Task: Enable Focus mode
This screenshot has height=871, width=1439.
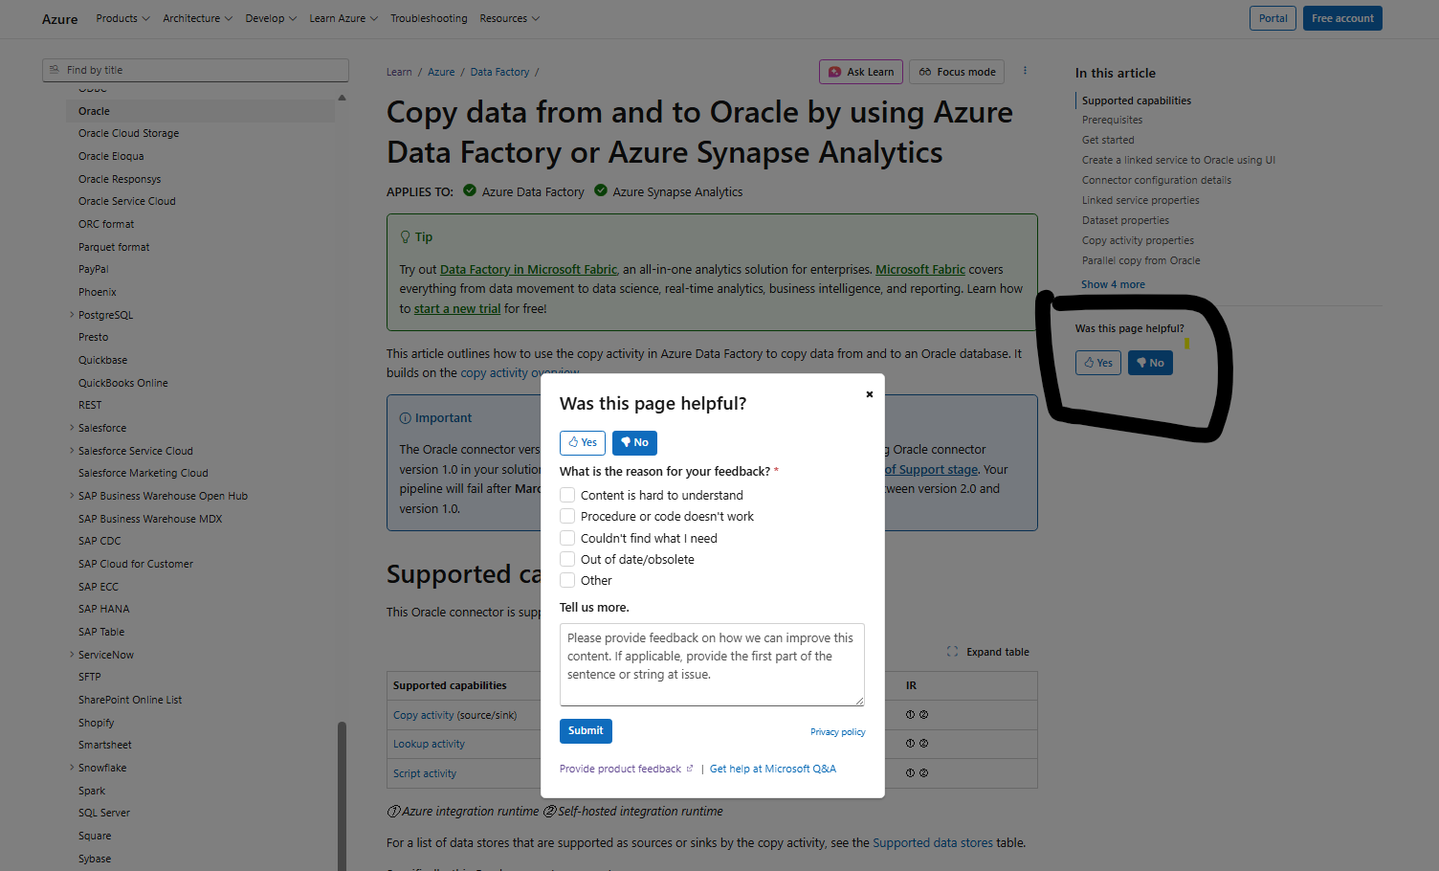Action: (x=957, y=72)
